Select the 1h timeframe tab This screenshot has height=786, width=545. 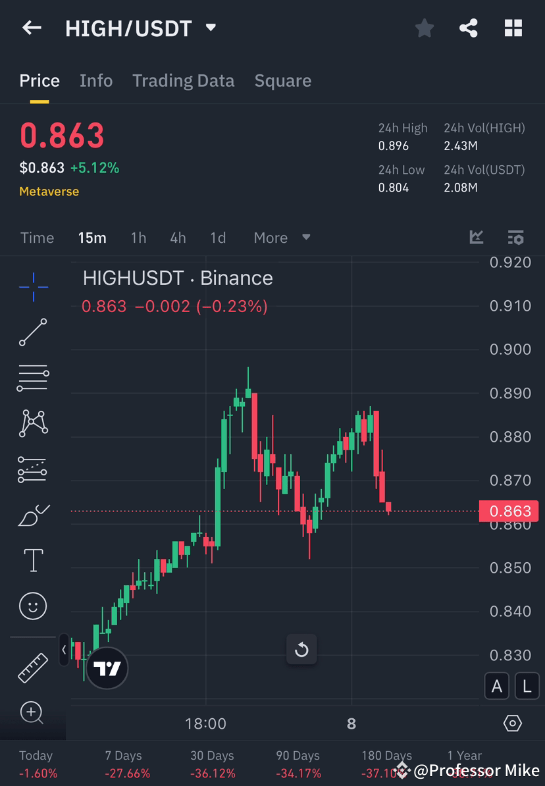point(138,238)
